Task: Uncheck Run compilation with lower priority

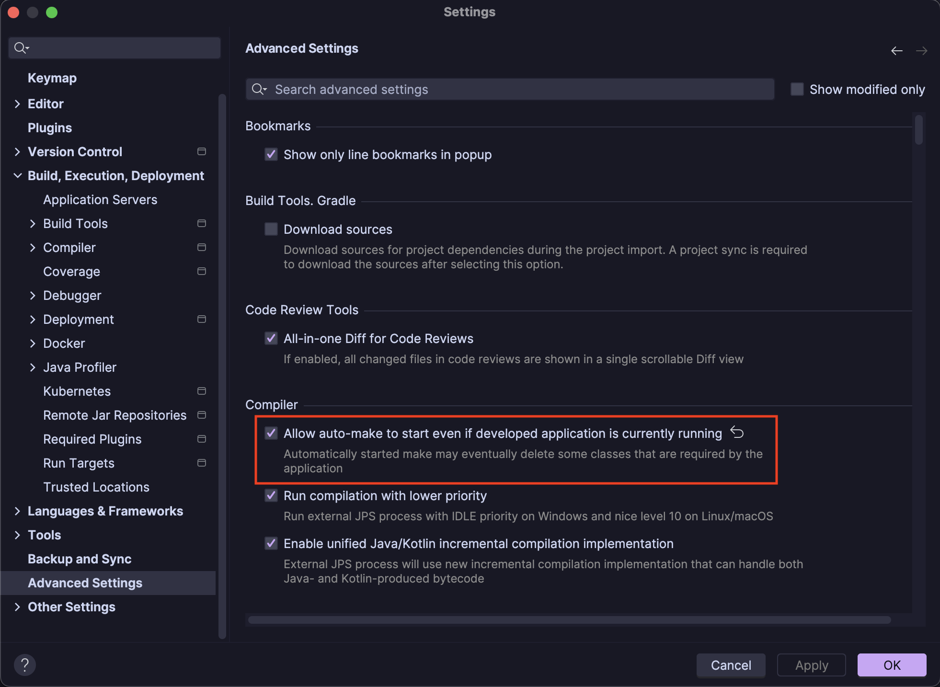Action: pos(271,495)
